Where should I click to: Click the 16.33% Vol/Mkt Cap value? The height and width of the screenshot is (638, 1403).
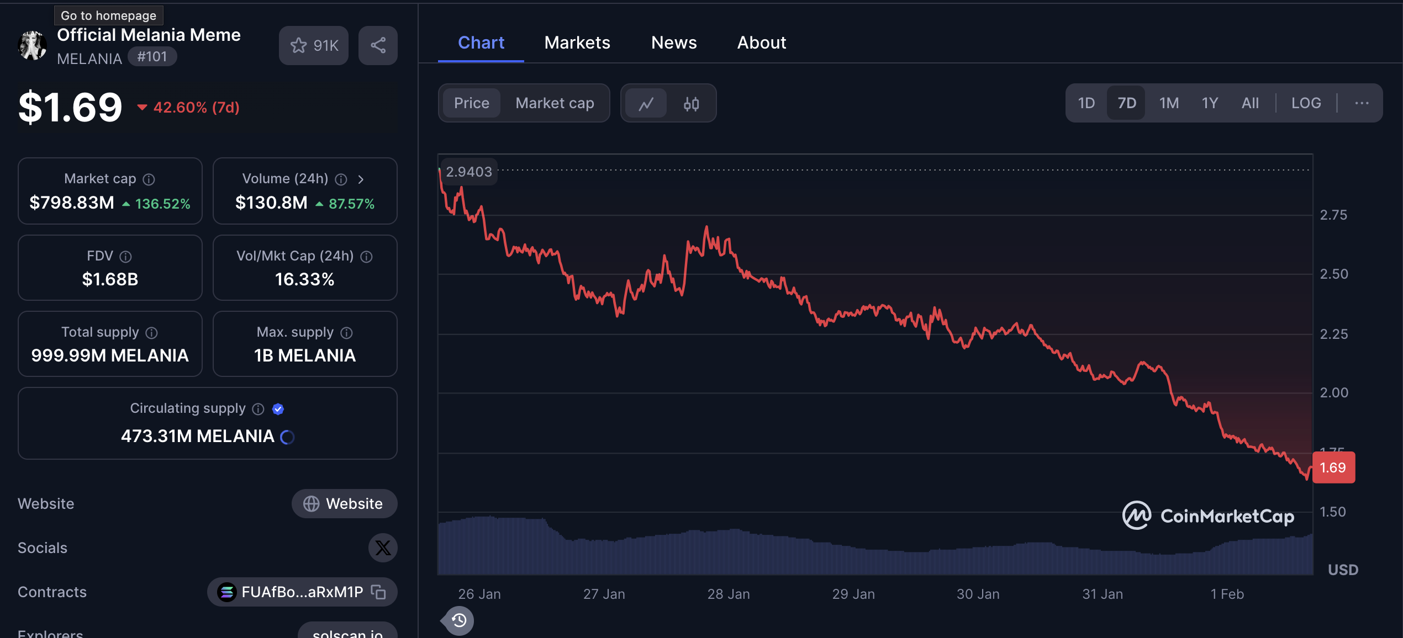(x=304, y=279)
